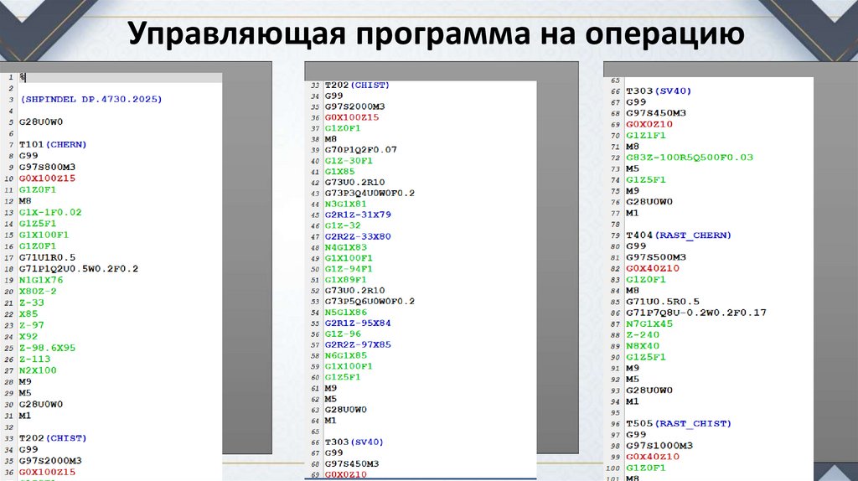Click the block N4G1X83
The image size is (858, 481).
pos(346,247)
